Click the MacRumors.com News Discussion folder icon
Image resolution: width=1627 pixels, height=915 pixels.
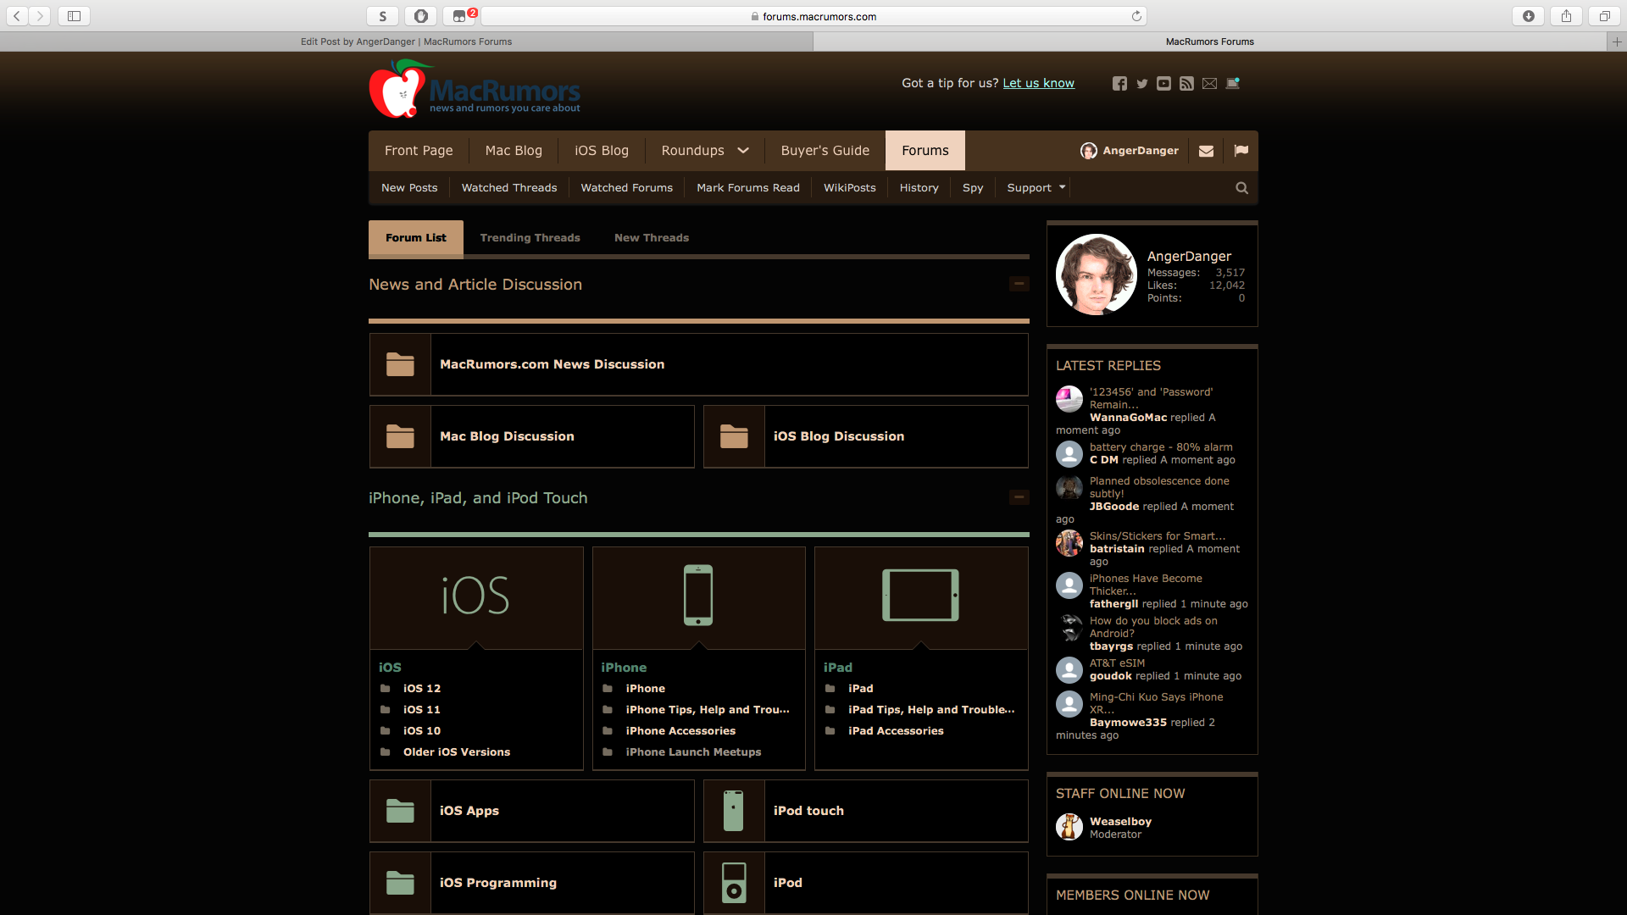400,364
